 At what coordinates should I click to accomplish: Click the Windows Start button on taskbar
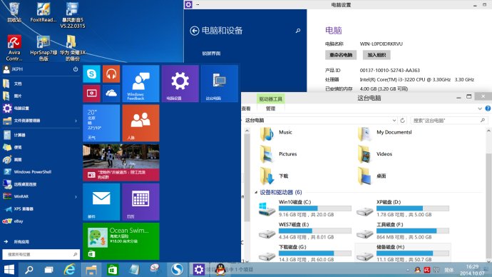coord(9,269)
